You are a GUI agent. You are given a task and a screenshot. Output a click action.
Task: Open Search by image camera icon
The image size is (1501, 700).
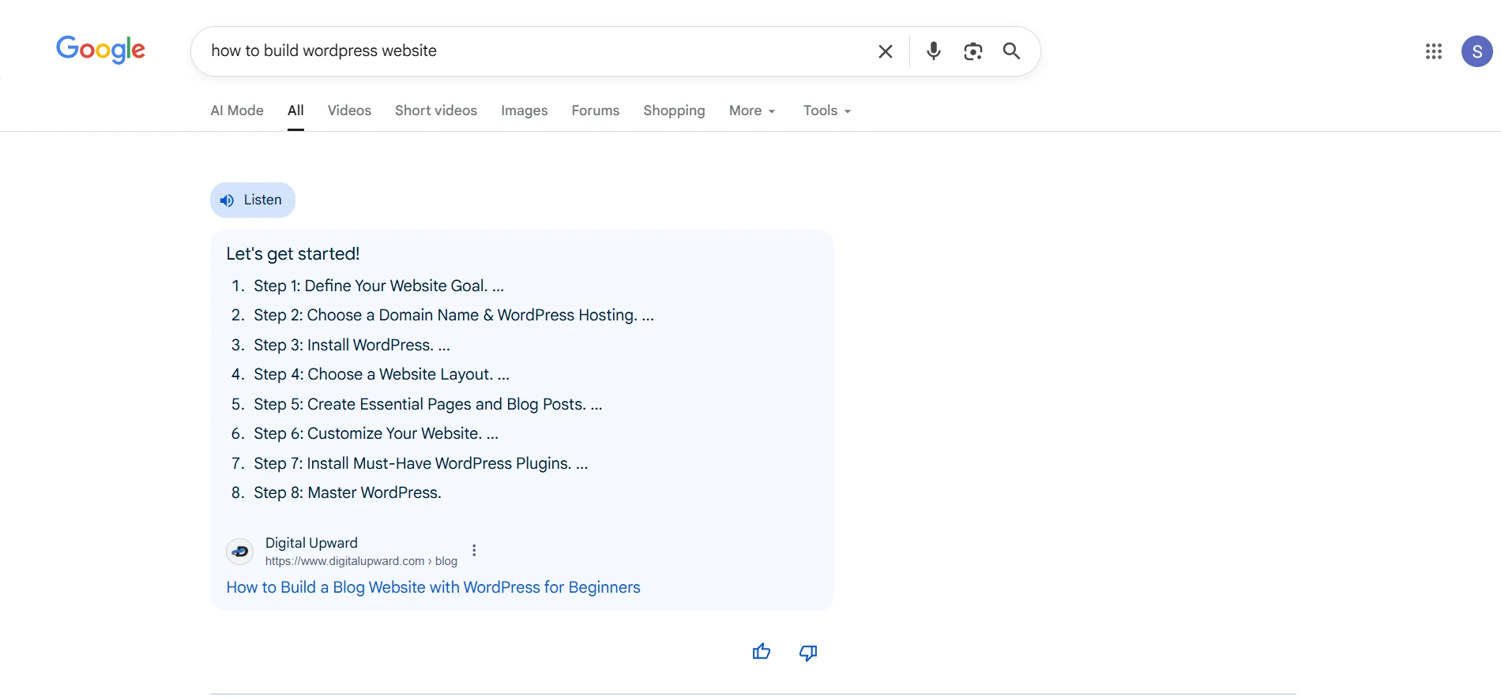tap(973, 51)
